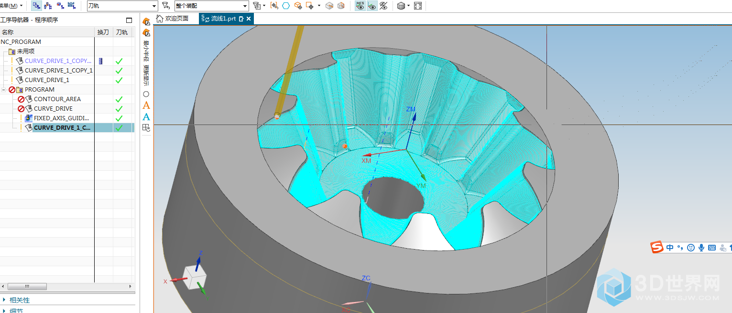Switch to the 欢迎页面 tab
The image size is (732, 313).
[172, 19]
